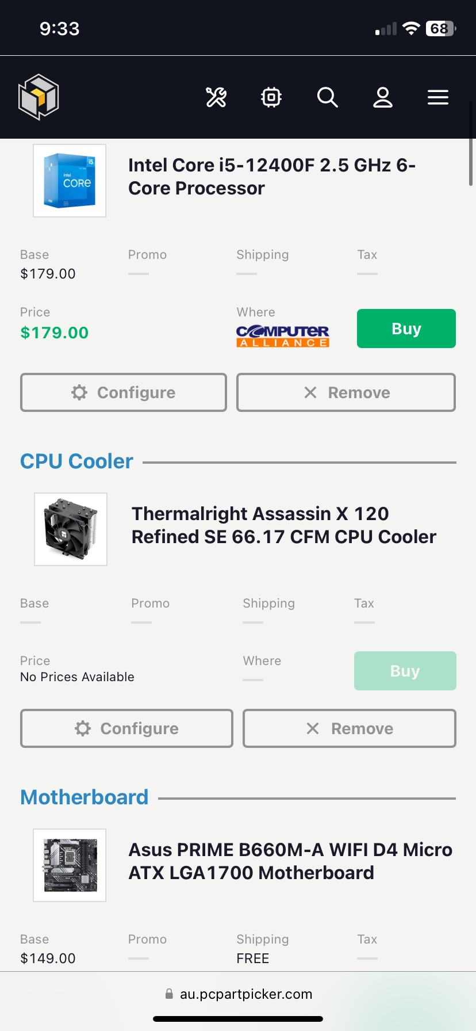Tap the Asus motherboard thumbnail
This screenshot has height=1031, width=476.
70,865
